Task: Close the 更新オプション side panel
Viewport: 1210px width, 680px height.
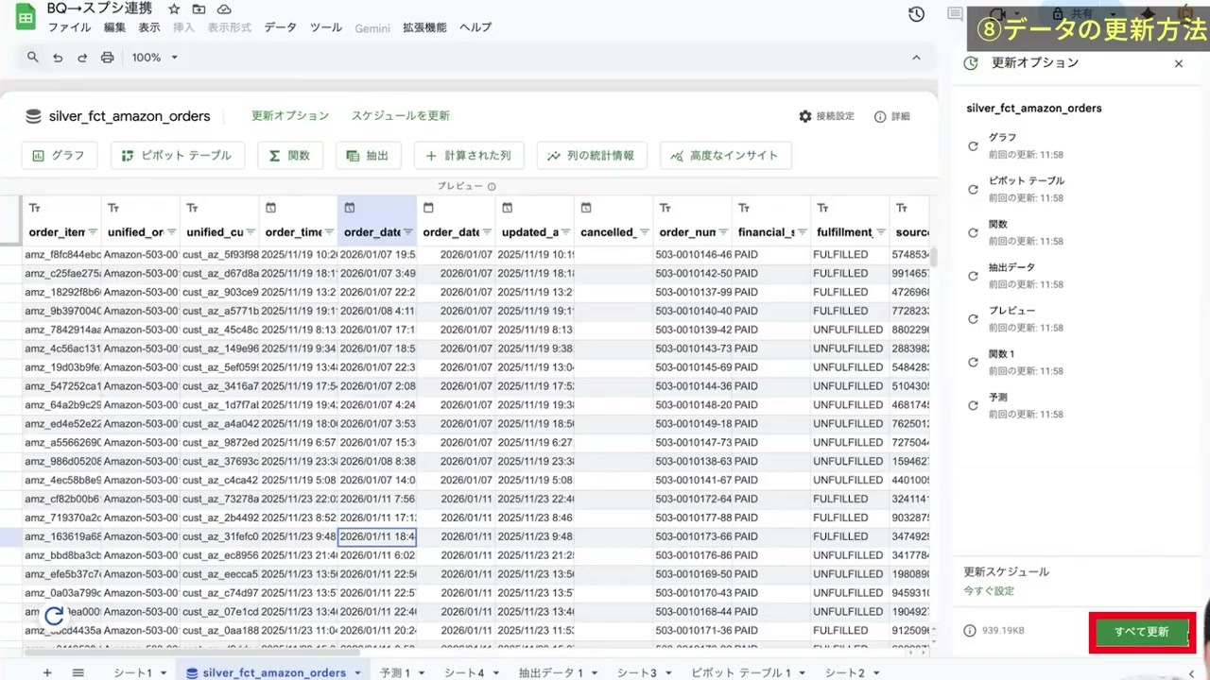Action: tap(1179, 64)
